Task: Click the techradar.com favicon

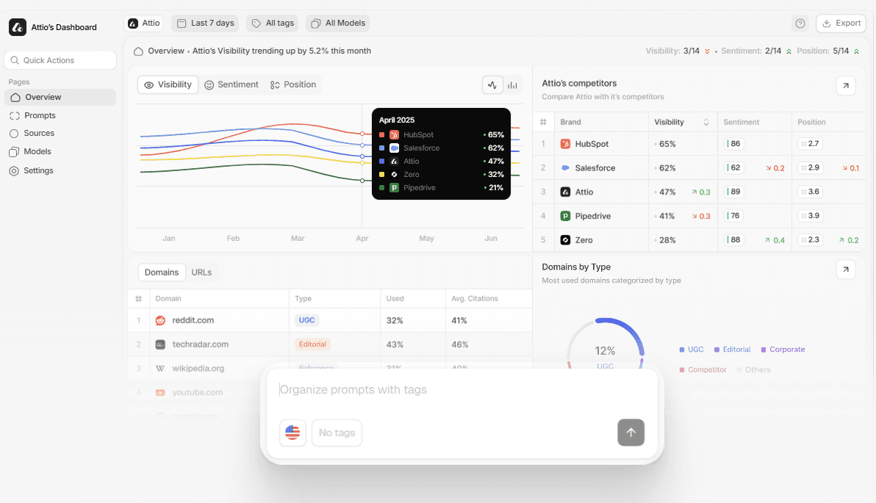Action: (160, 344)
